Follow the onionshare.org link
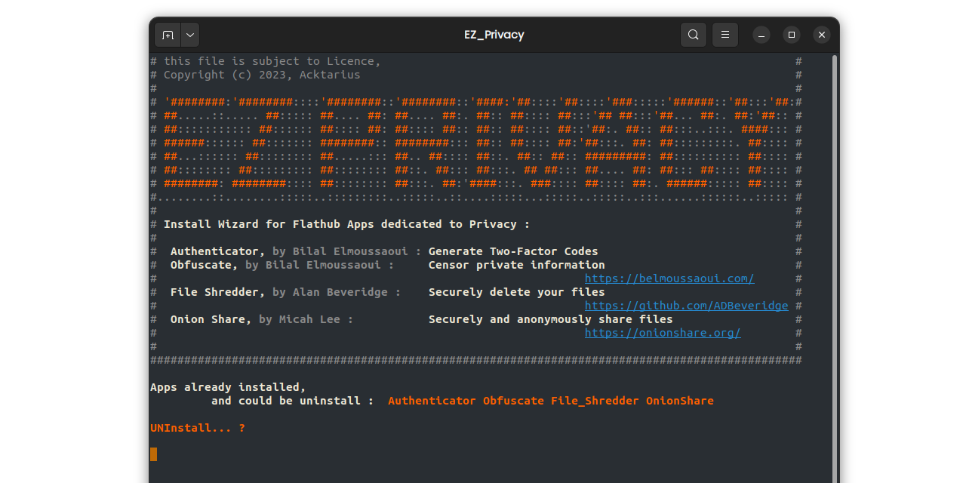Viewport: 966px width, 483px height. pos(663,333)
